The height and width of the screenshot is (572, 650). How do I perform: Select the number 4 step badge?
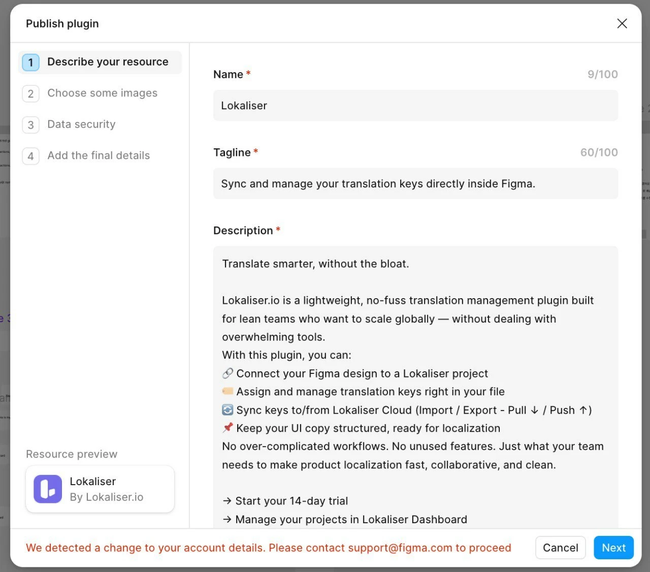[x=30, y=156]
